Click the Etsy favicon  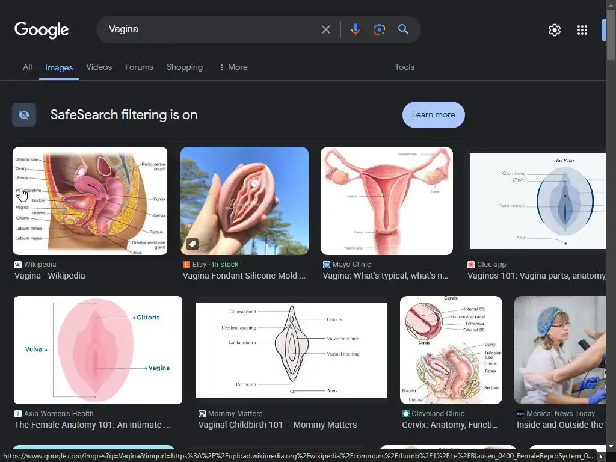[x=186, y=265]
